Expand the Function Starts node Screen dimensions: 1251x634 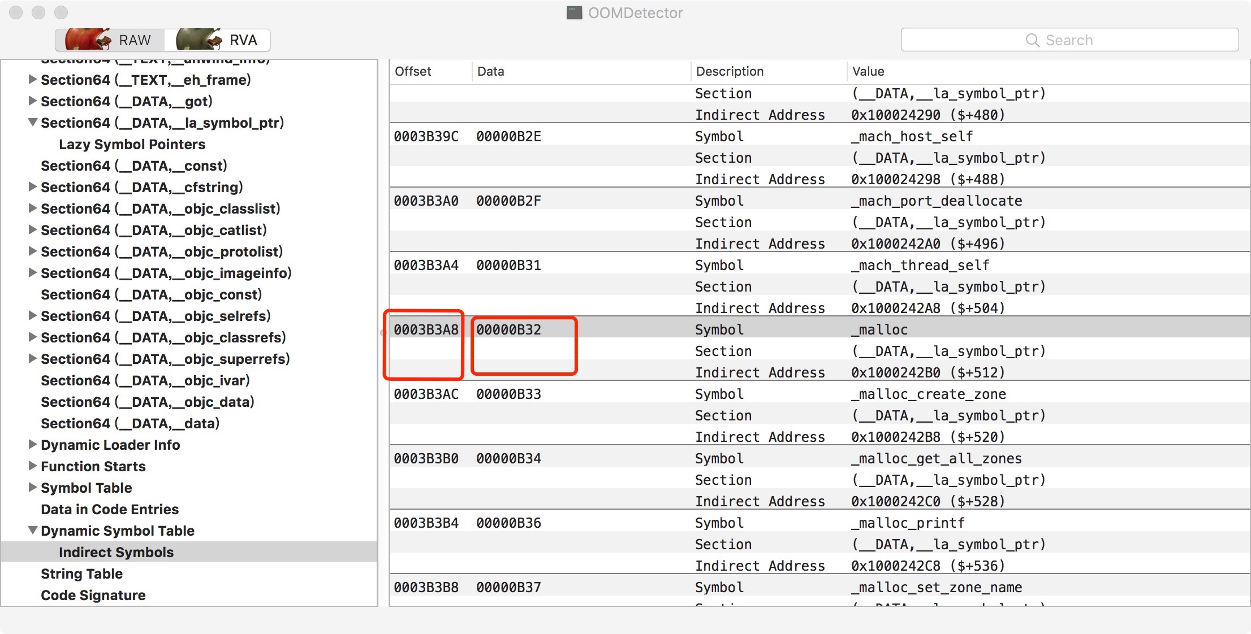tap(33, 466)
